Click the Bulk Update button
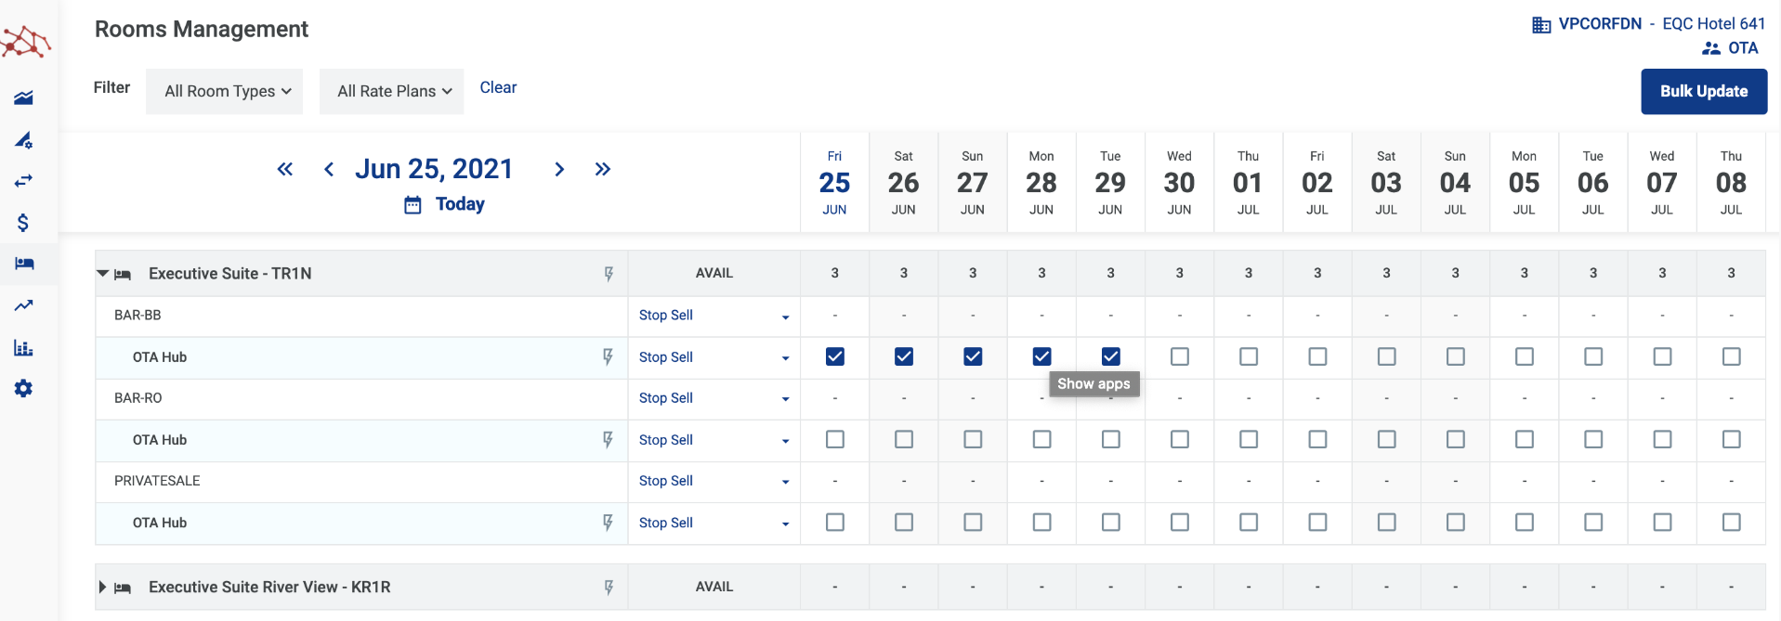Screen dimensions: 1781x621 pos(1704,91)
